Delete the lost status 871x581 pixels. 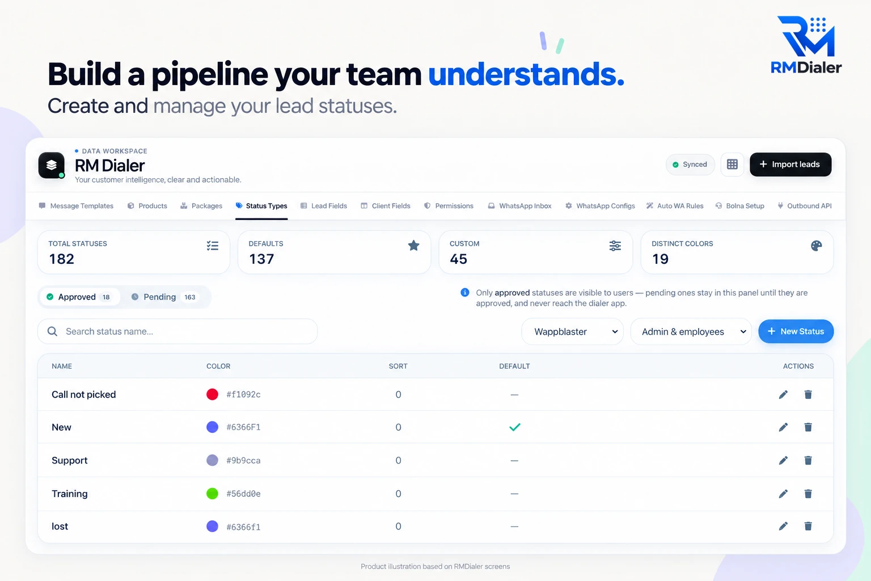(x=808, y=527)
